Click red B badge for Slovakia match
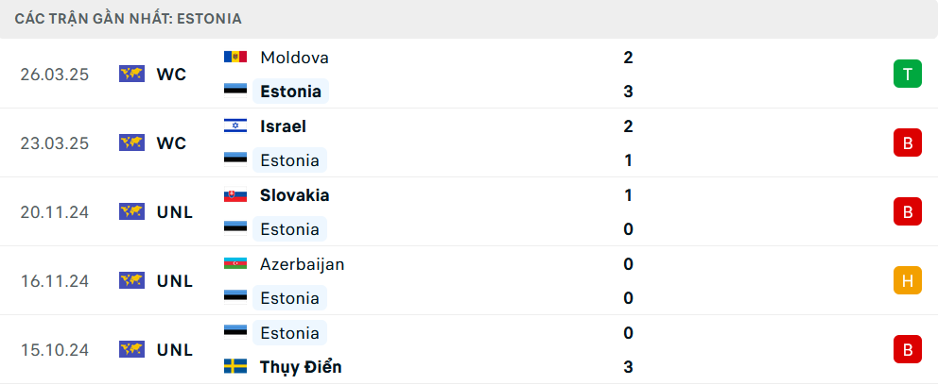The image size is (938, 385). pyautogui.click(x=908, y=212)
